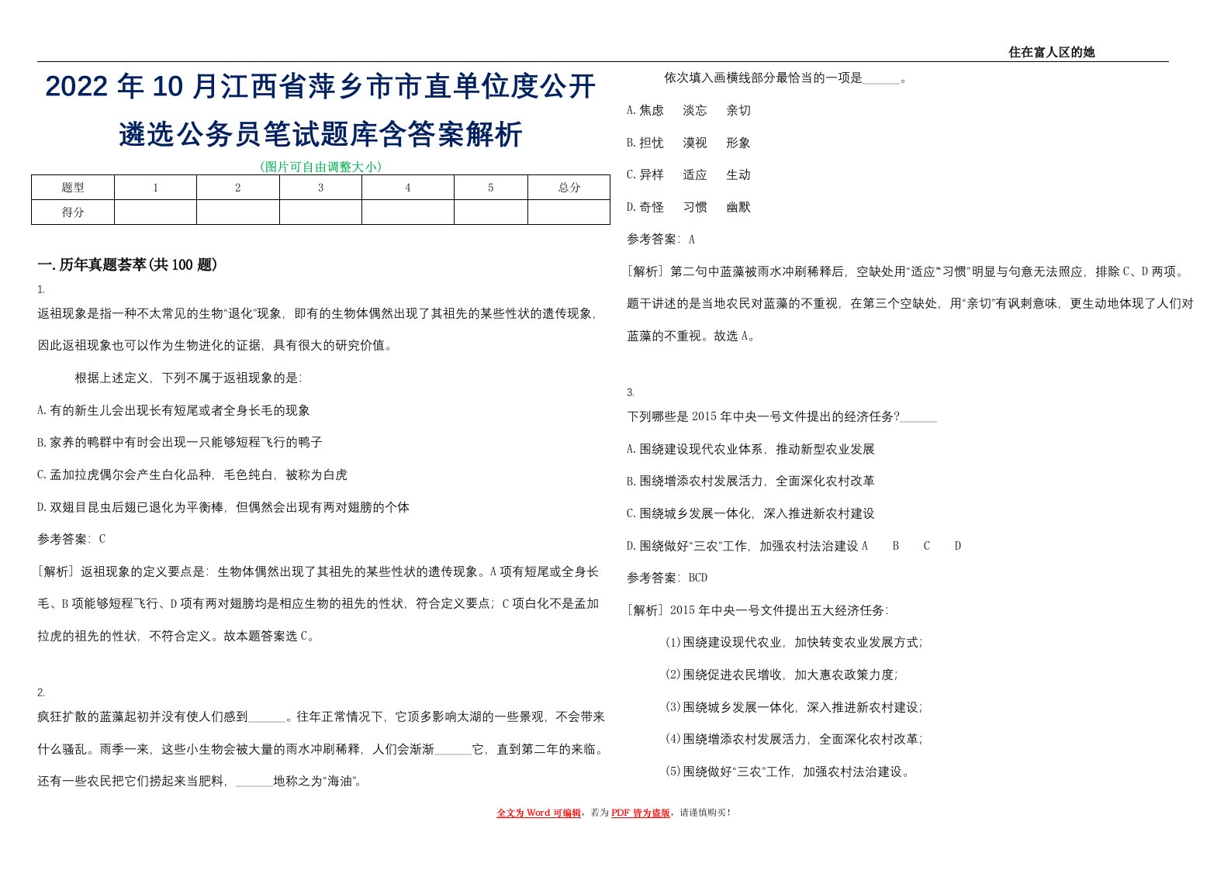This screenshot has height=870, width=1231.
Task: Click option 'B.围绕增添农村发展活力, 全面深化农村改革'
Action: point(751,481)
